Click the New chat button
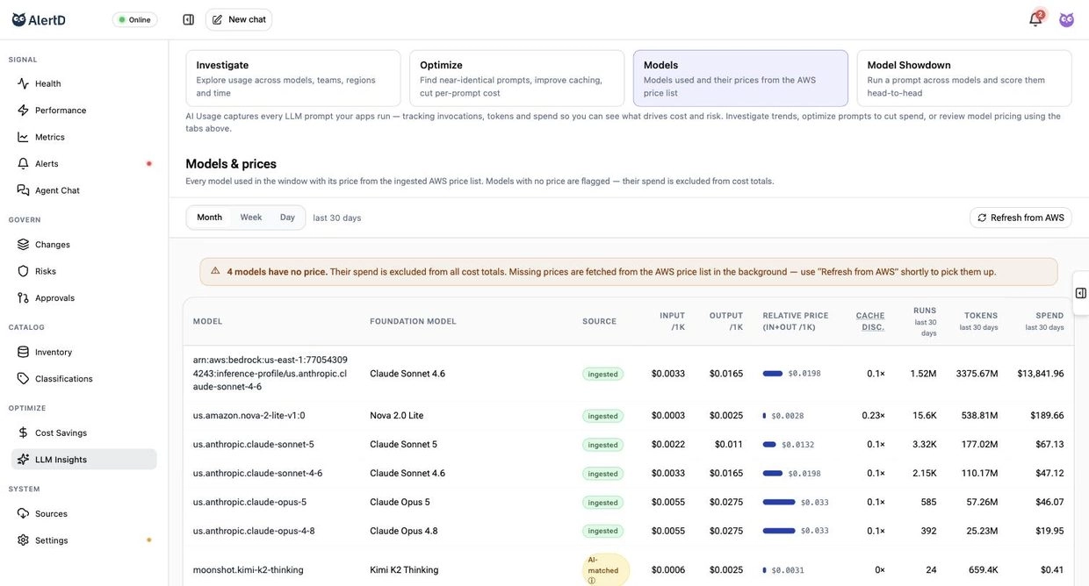Viewport: 1089px width, 586px height. tap(239, 19)
